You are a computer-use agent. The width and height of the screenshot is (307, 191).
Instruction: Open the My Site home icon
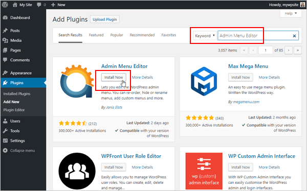click(15, 5)
